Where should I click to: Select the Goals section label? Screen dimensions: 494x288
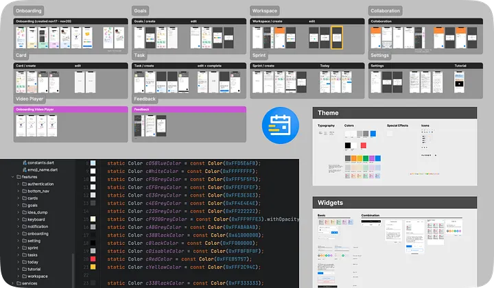pyautogui.click(x=140, y=11)
